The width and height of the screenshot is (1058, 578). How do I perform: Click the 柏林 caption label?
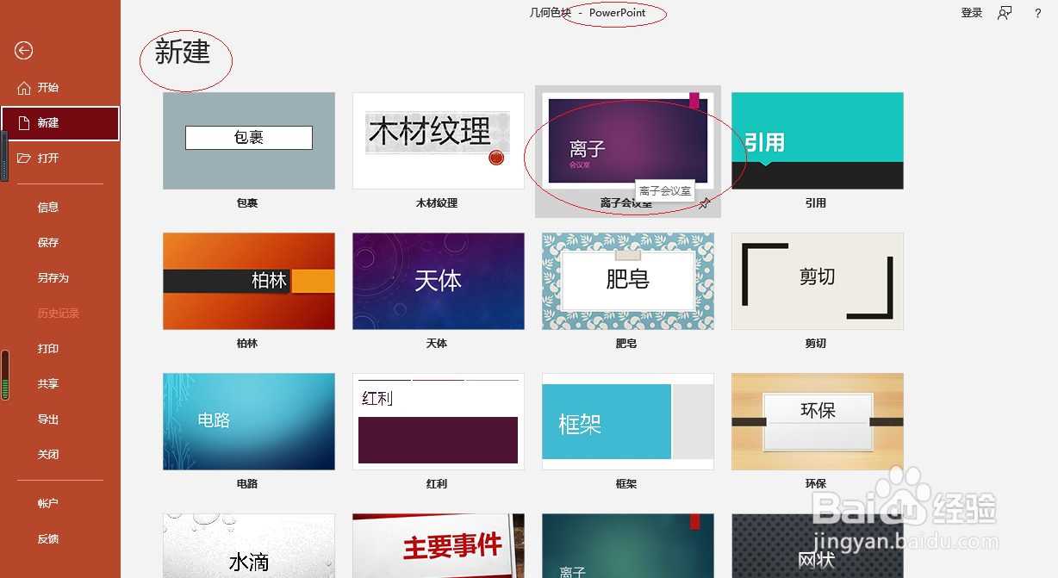pos(247,344)
